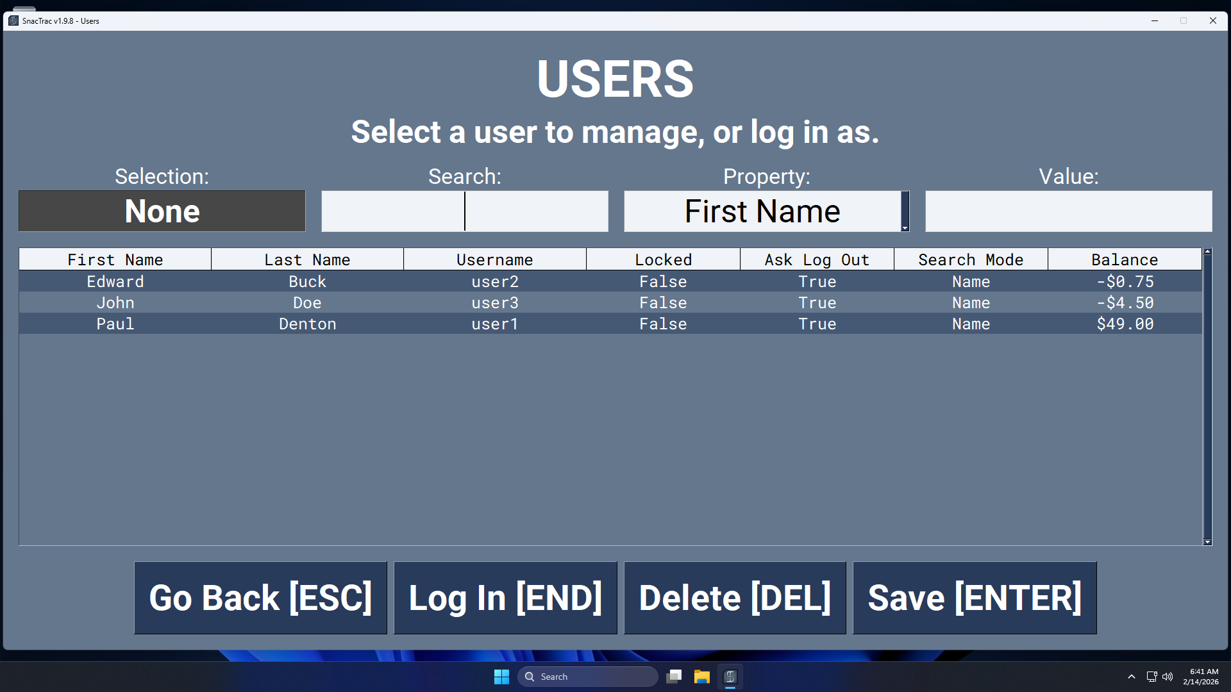
Task: Open the First Name property combo box
Action: coord(762,211)
